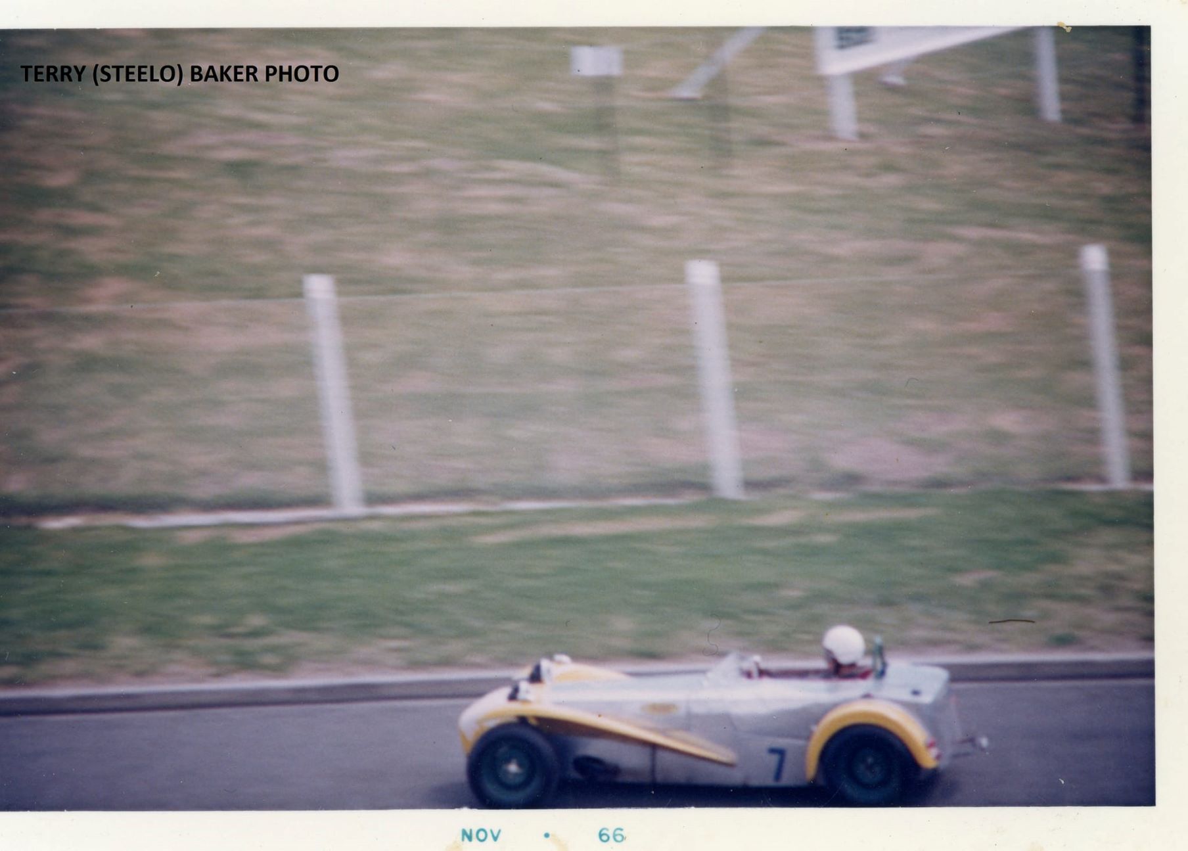Click the dark scratch mark on grass
The width and height of the screenshot is (1188, 851).
coord(1011,621)
